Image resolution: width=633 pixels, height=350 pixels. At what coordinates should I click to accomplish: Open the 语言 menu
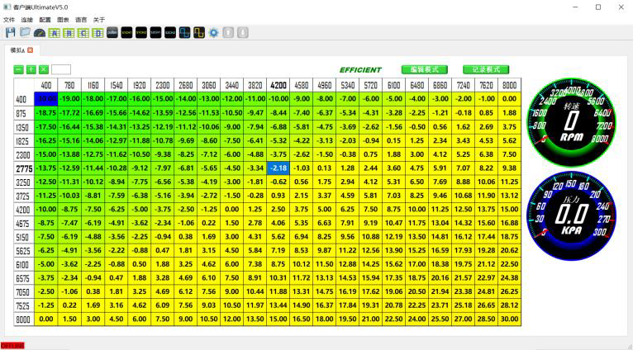pos(81,19)
